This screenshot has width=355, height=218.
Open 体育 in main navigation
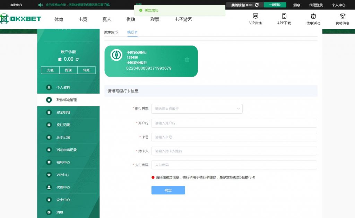pyautogui.click(x=59, y=19)
